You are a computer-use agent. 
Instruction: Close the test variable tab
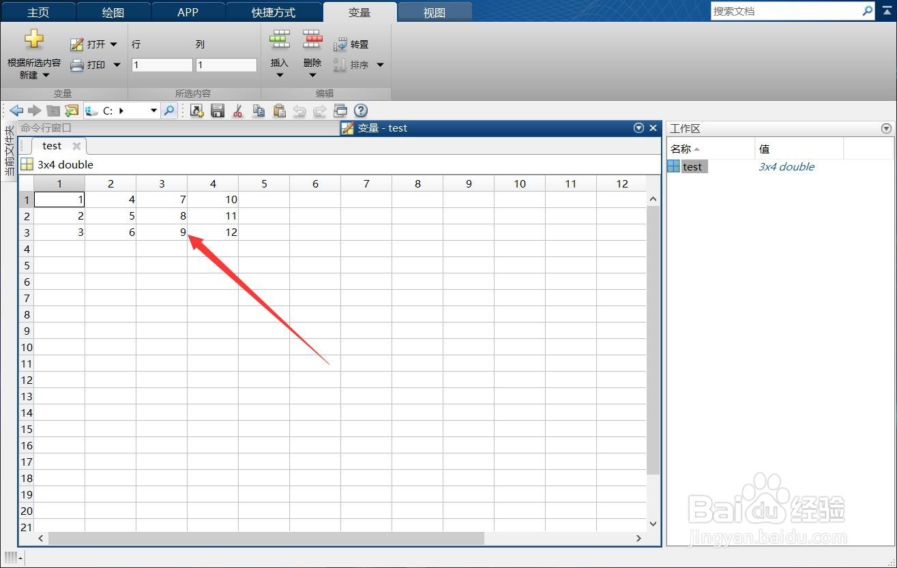[76, 146]
